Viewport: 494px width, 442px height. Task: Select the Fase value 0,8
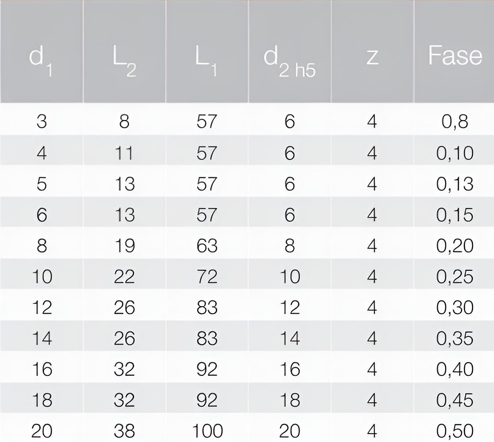pos(455,121)
